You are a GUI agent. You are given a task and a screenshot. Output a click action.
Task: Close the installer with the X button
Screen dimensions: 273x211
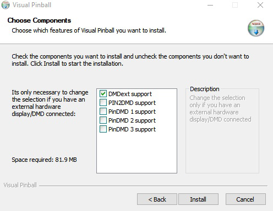(260, 5)
